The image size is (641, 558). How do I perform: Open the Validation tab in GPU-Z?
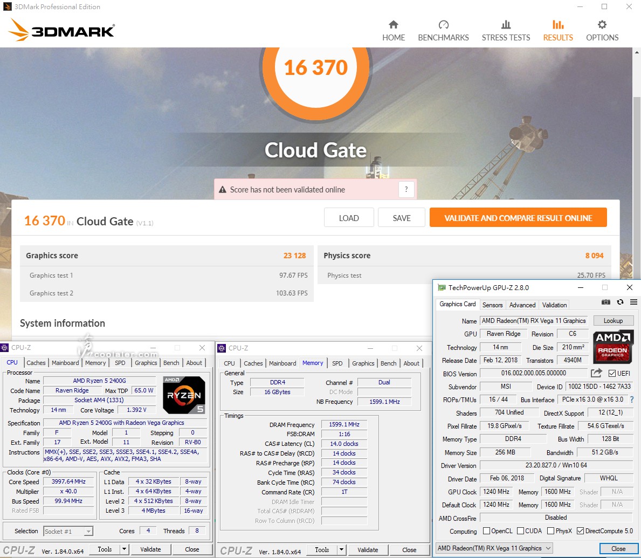[x=554, y=305]
